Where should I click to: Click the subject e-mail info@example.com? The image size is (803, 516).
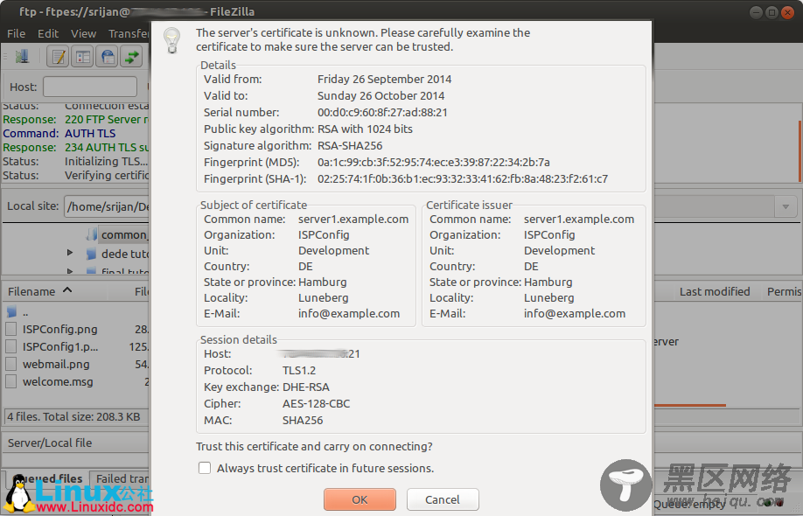click(x=349, y=313)
